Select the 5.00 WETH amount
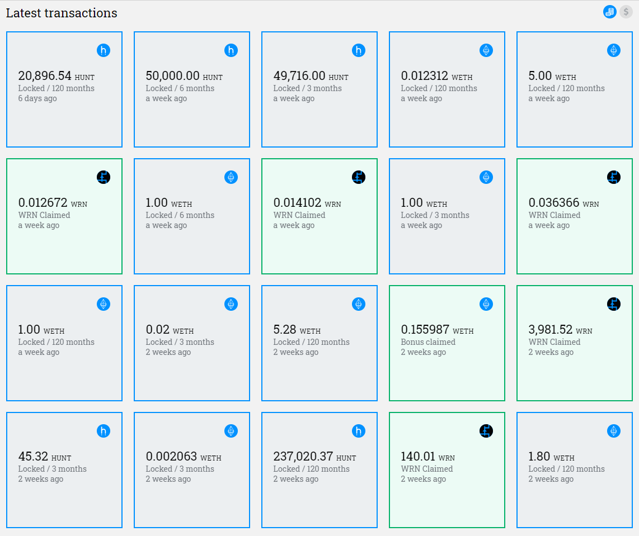The height and width of the screenshot is (536, 639). click(x=552, y=75)
